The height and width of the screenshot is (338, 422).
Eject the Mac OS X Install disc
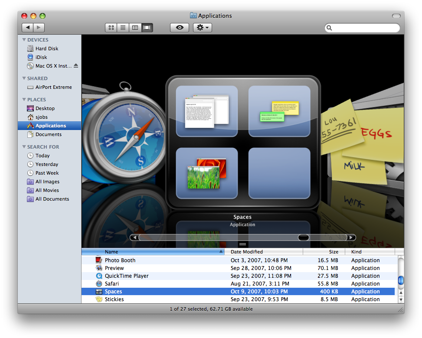(76, 65)
